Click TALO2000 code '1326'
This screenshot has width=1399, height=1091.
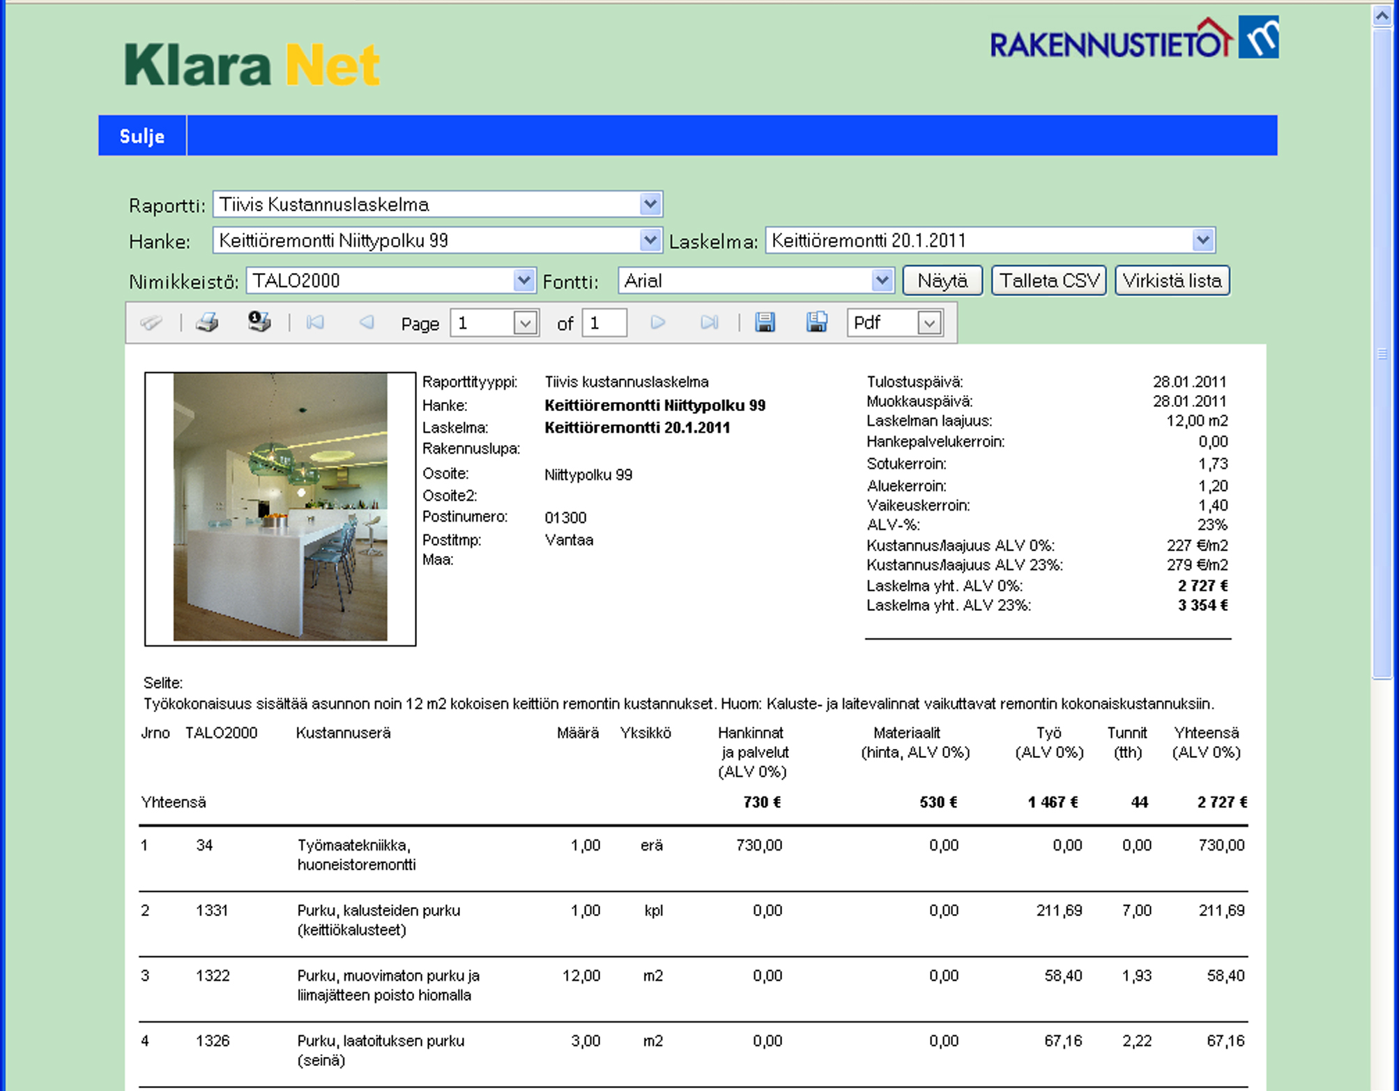point(213,1041)
